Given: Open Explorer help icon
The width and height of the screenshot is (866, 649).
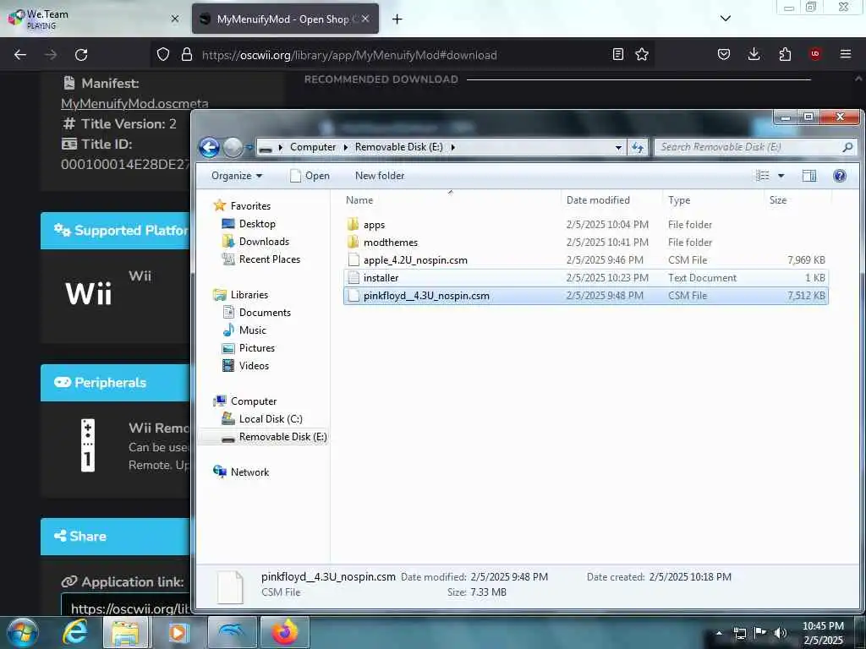Looking at the screenshot, I should tap(840, 176).
